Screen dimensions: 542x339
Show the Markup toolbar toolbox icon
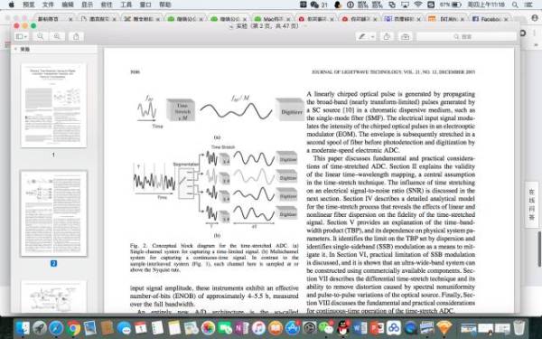[x=405, y=36]
